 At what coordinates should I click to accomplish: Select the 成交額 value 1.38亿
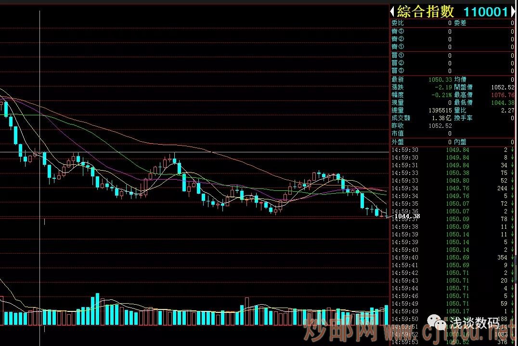pyautogui.click(x=442, y=118)
